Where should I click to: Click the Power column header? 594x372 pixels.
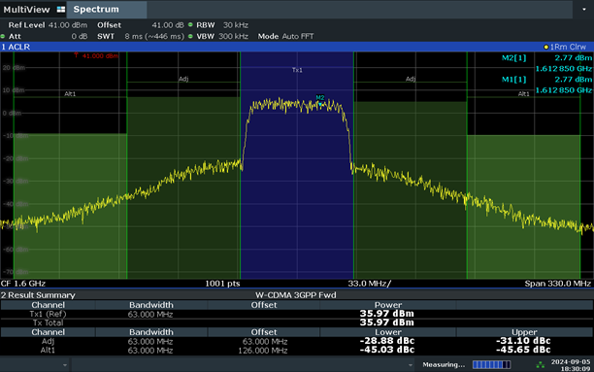388,305
